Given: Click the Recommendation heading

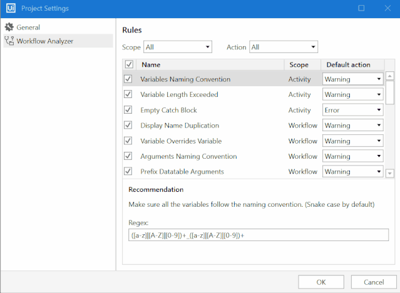Looking at the screenshot, I should 156,189.
